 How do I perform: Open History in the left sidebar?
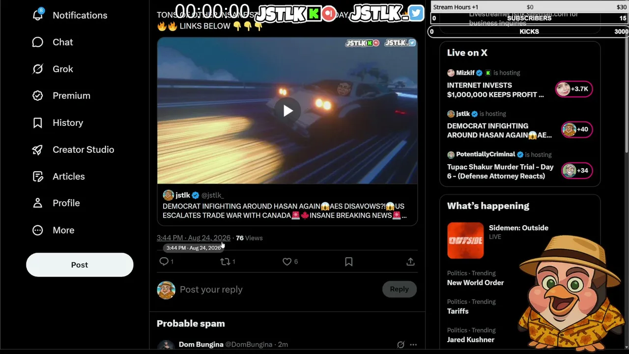57,123
